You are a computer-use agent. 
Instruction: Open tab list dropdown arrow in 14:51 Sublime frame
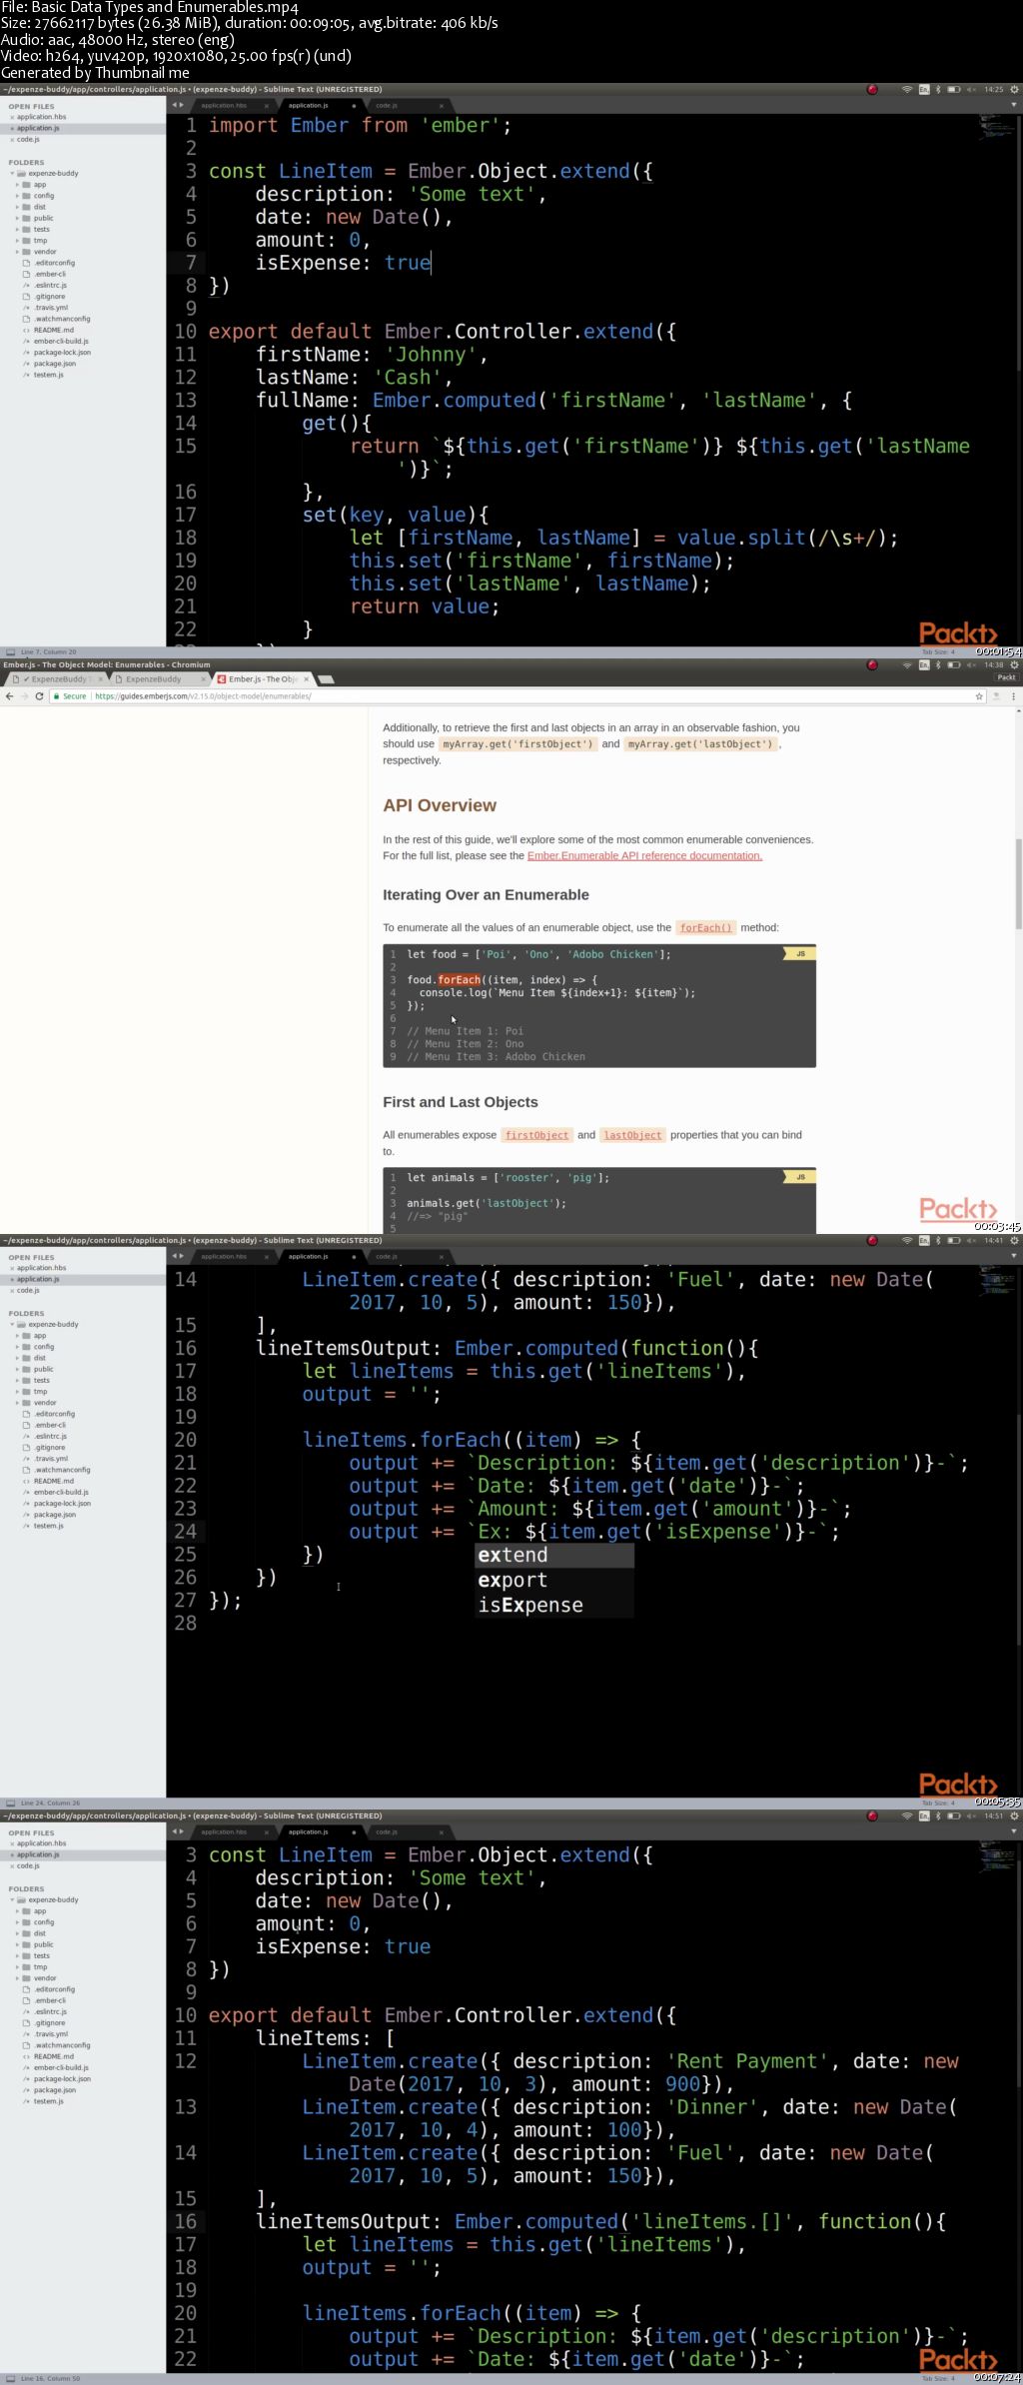coord(1013,1831)
